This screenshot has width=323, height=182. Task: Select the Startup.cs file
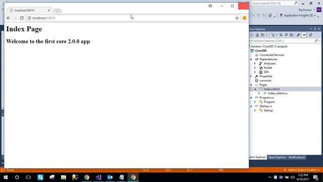coord(265,106)
